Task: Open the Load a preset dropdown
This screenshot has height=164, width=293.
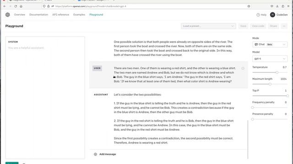Action: [x=208, y=26]
